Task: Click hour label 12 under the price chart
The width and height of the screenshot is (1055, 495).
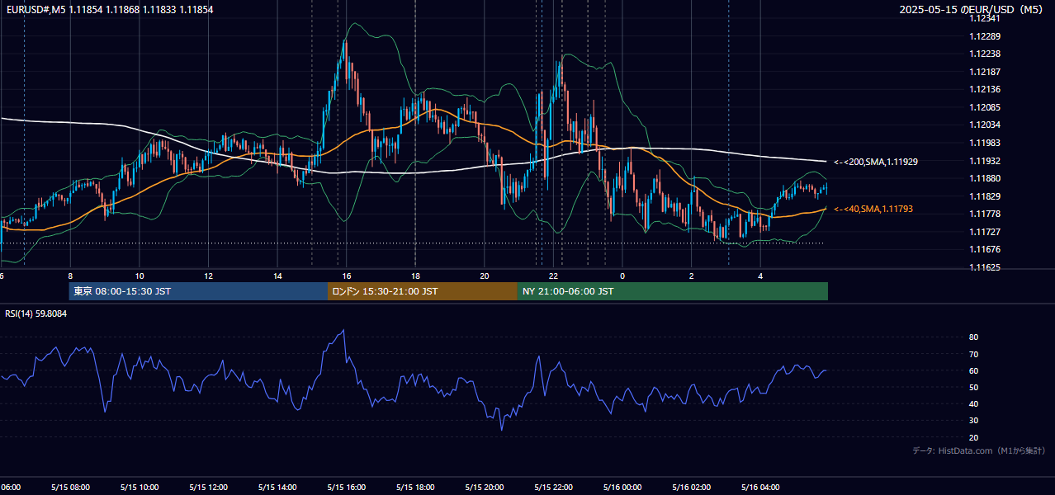Action: point(208,276)
